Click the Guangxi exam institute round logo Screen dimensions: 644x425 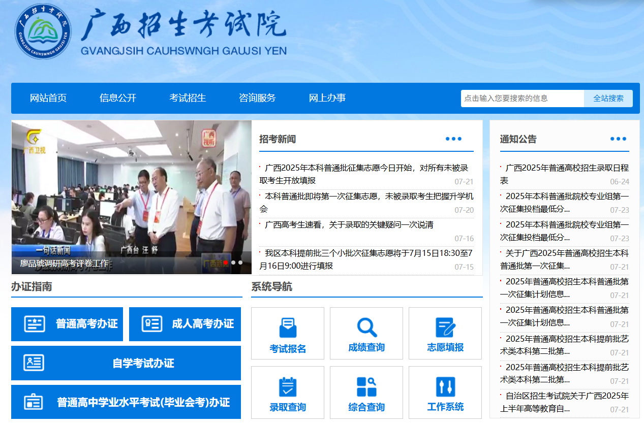pyautogui.click(x=43, y=31)
